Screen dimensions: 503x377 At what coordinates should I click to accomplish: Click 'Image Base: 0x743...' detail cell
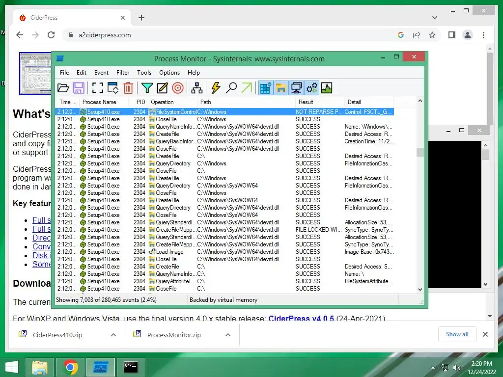click(x=369, y=252)
